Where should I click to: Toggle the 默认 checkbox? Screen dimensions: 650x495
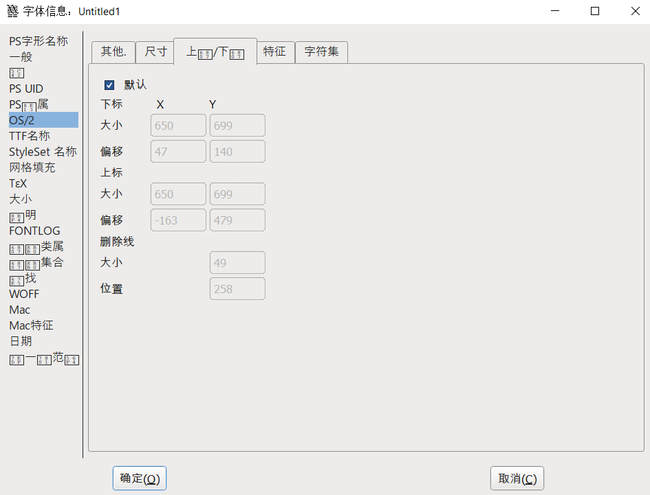[109, 85]
